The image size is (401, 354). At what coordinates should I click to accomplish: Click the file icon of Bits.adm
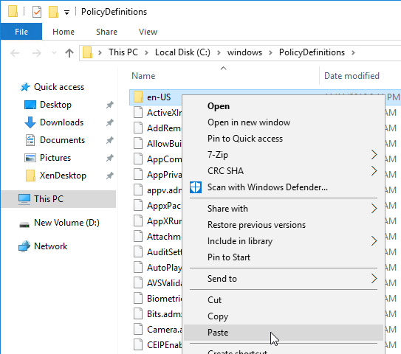[138, 314]
